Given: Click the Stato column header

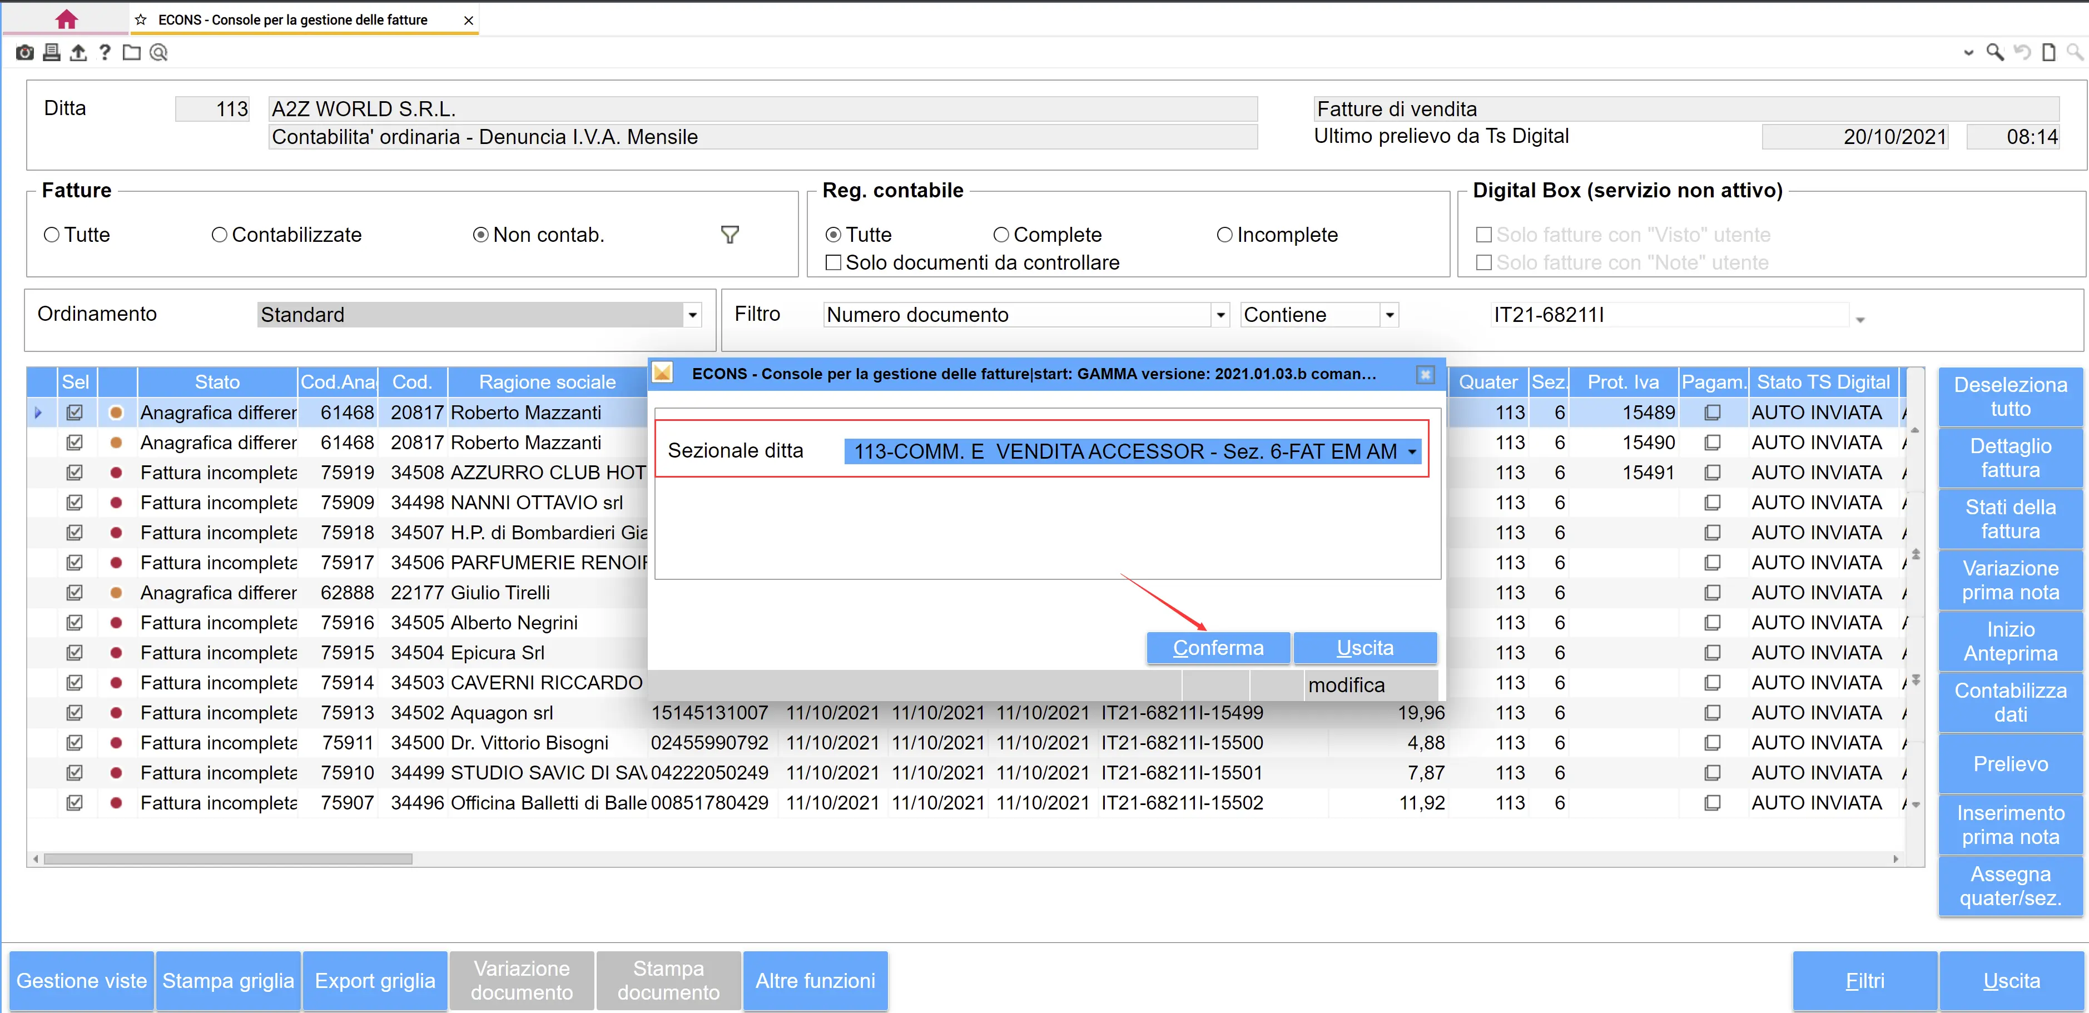Looking at the screenshot, I should (216, 382).
